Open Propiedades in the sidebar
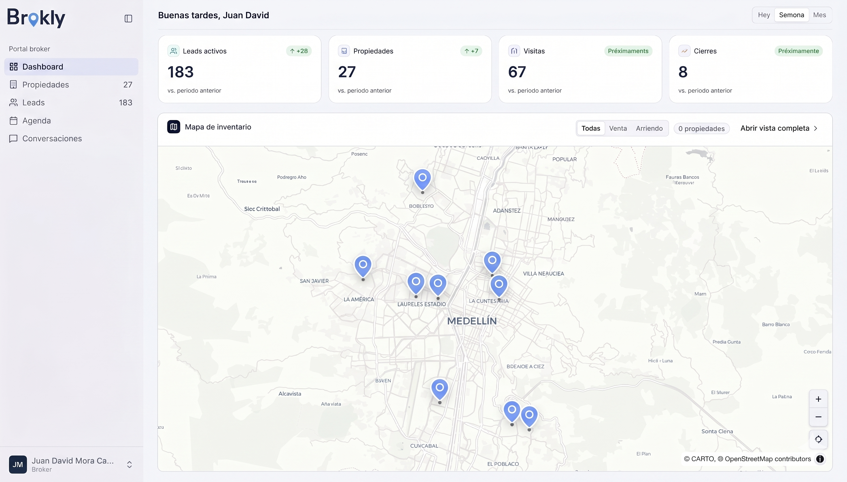 point(71,85)
